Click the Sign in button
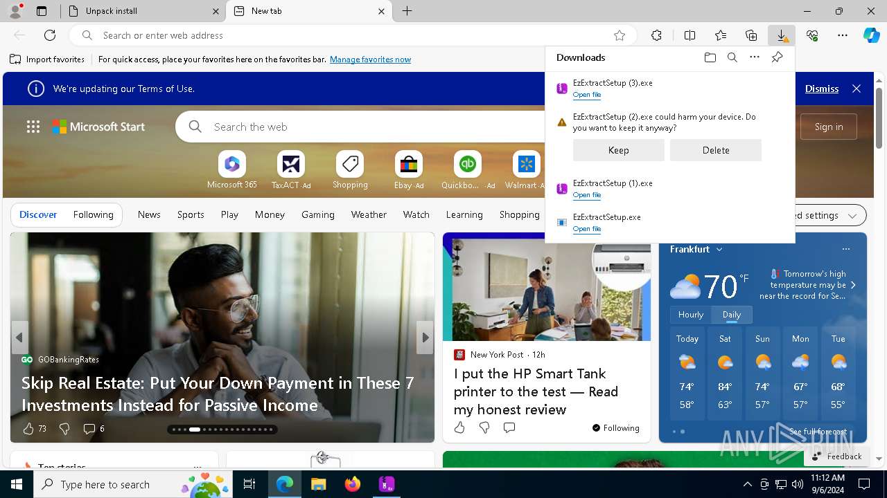The image size is (887, 498). pos(829,127)
